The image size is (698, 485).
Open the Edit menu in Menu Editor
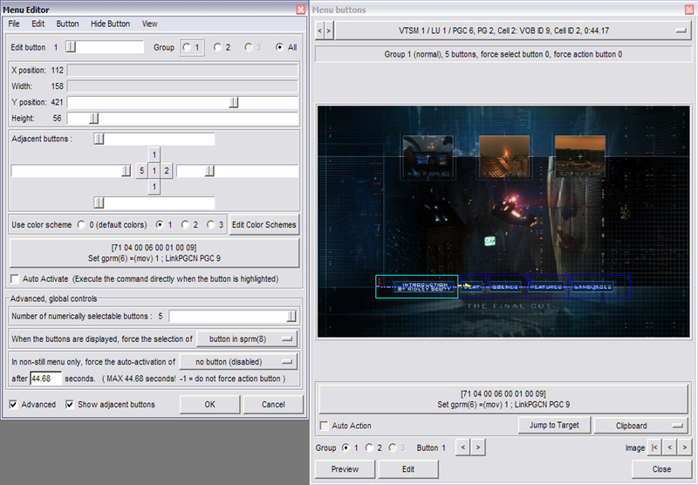(38, 24)
